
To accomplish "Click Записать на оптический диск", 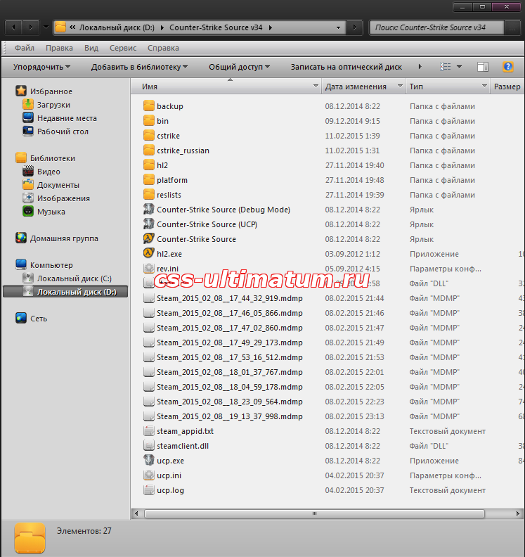I will tap(346, 67).
